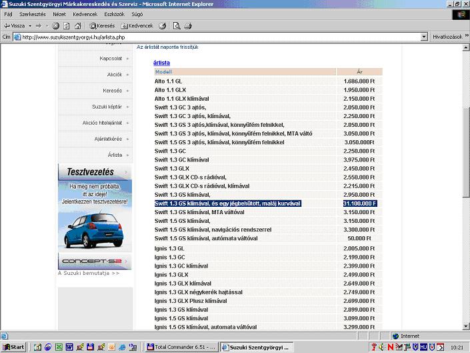
Task: Click the Vissza back button
Action: 14,26
